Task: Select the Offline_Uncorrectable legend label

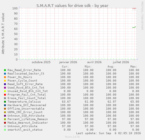Action: (26, 109)
